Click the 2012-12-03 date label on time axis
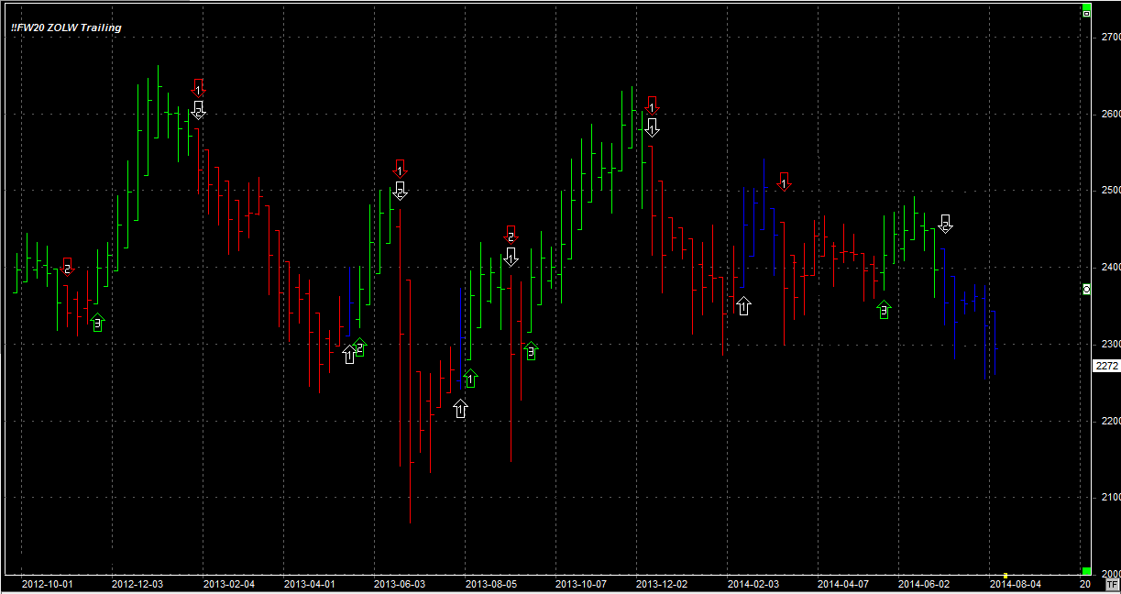The height and width of the screenshot is (594, 1121). tap(137, 583)
